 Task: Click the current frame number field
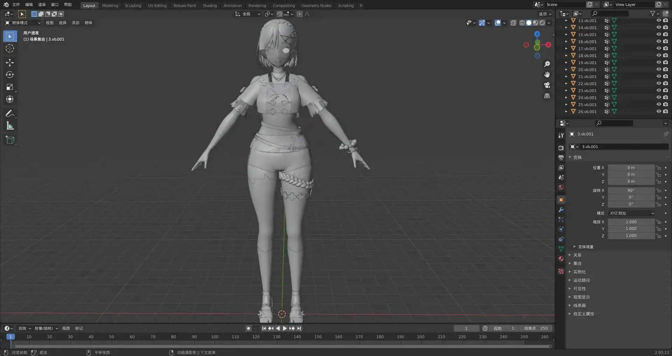tap(466, 328)
